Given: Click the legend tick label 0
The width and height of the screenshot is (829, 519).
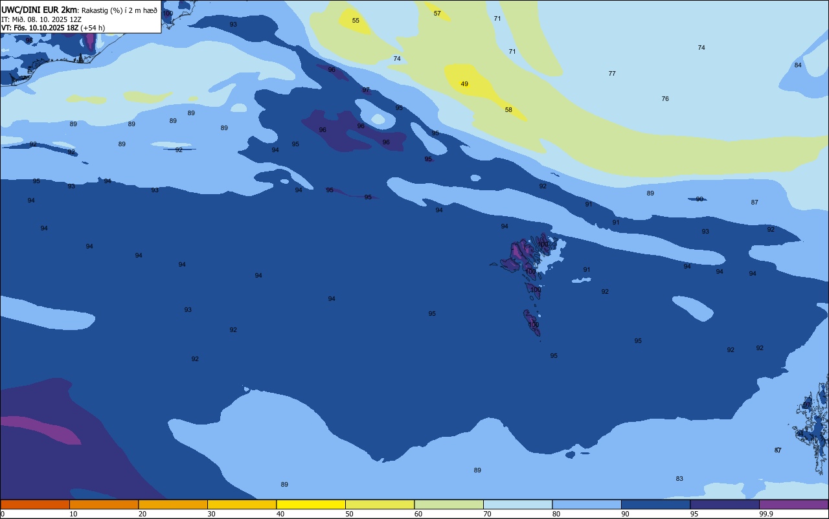Looking at the screenshot, I should pyautogui.click(x=3, y=514).
